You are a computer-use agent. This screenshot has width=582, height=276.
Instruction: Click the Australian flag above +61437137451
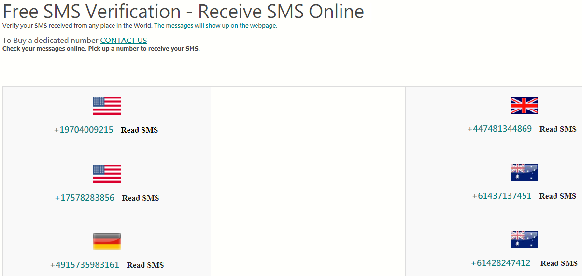(524, 172)
